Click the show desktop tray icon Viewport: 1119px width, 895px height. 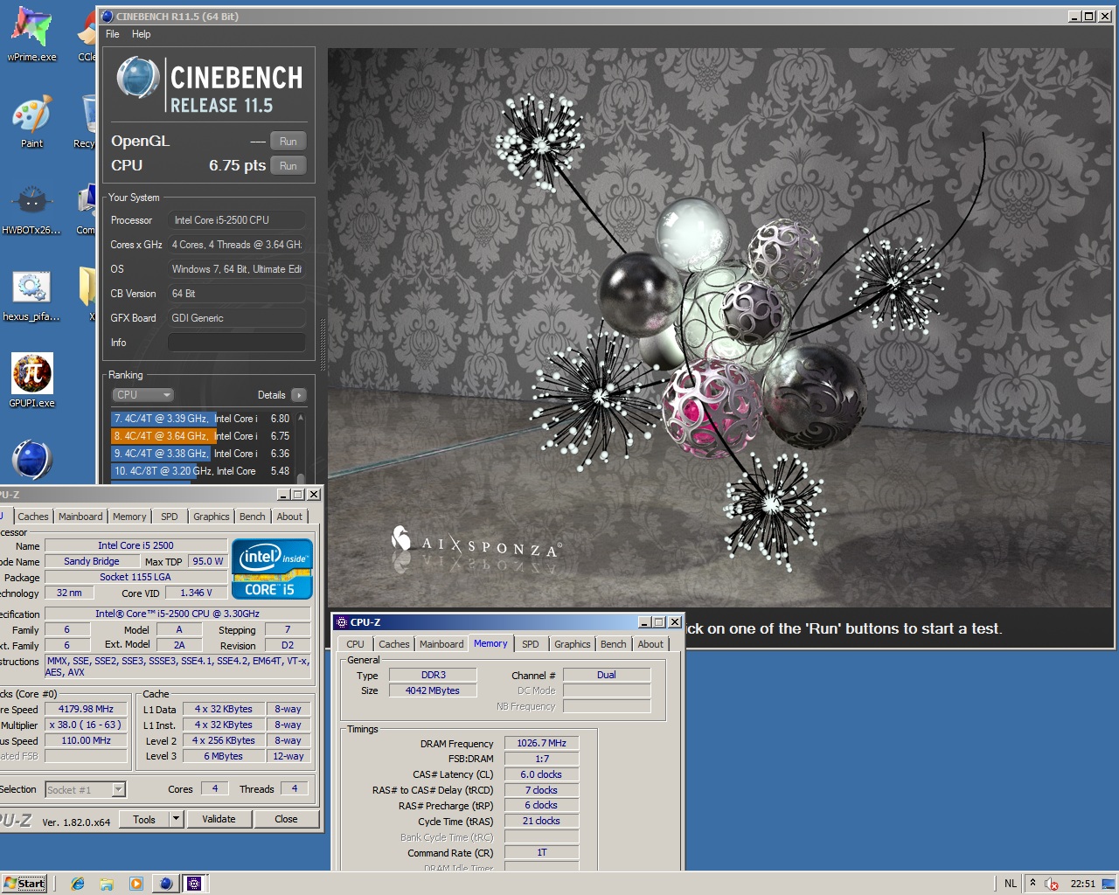point(1109,884)
